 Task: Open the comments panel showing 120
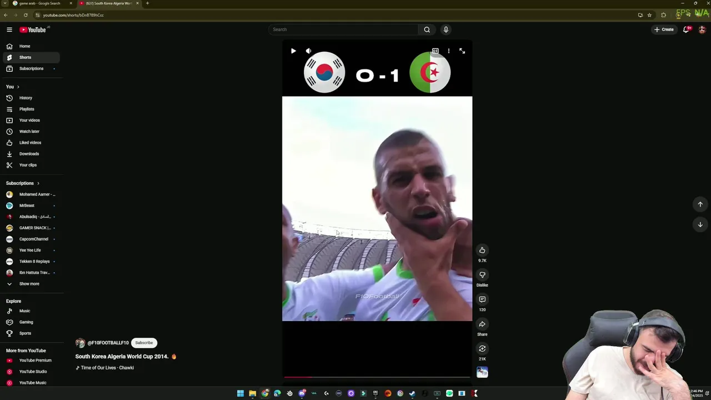click(x=482, y=299)
